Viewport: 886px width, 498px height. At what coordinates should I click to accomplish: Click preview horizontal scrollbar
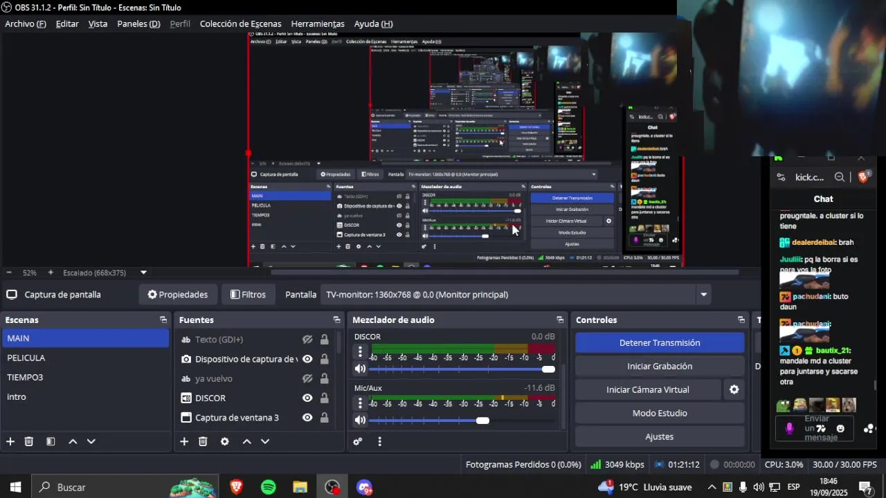tap(505, 273)
